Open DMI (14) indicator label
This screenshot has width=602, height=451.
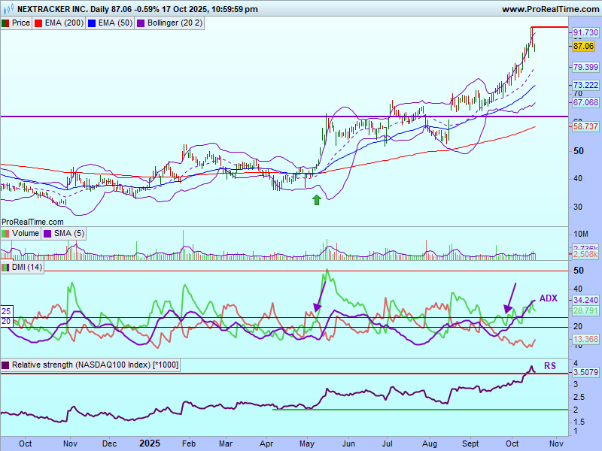(27, 267)
